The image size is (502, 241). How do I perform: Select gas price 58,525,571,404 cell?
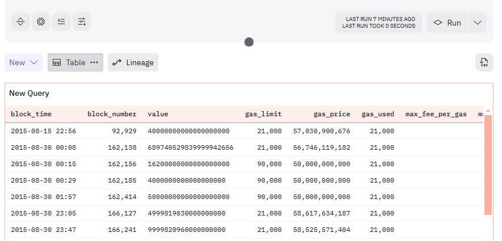tap(322, 230)
